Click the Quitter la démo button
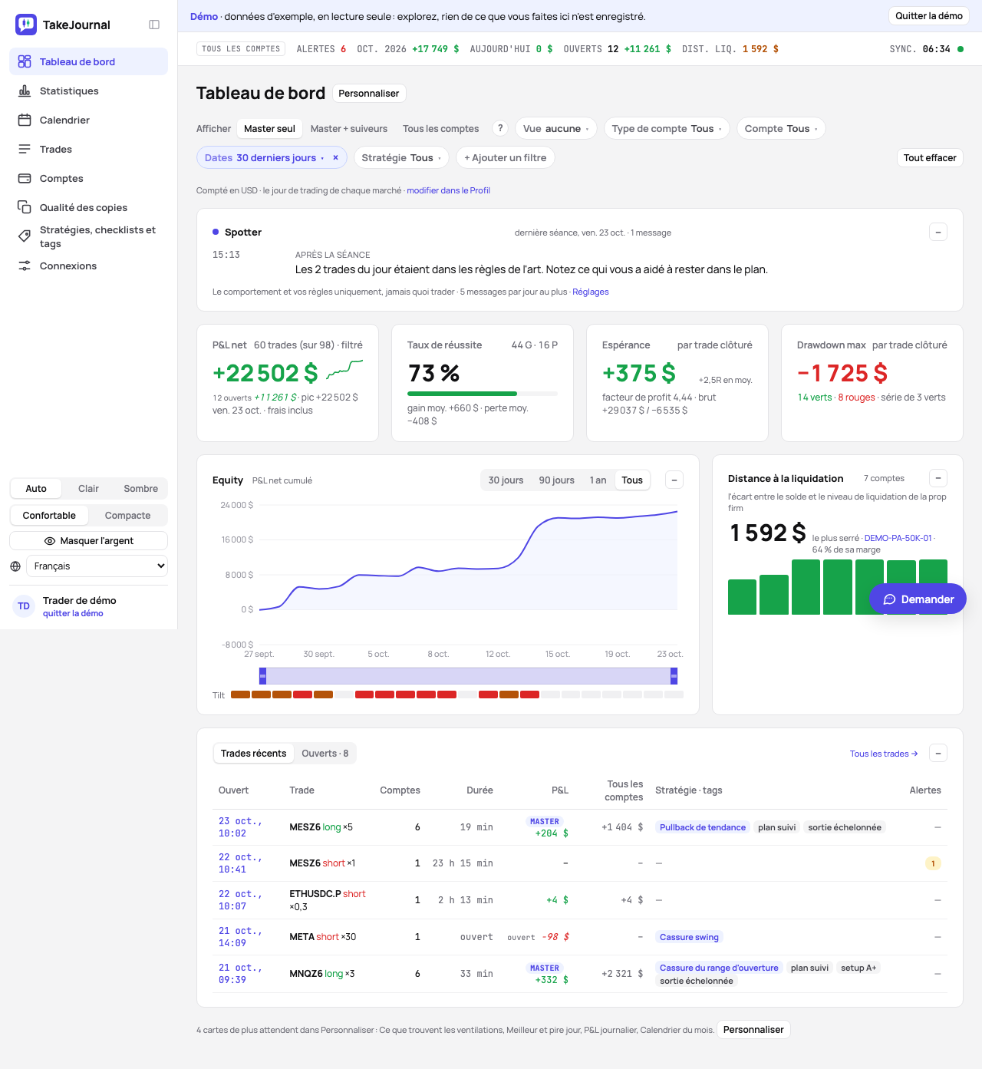 click(929, 15)
